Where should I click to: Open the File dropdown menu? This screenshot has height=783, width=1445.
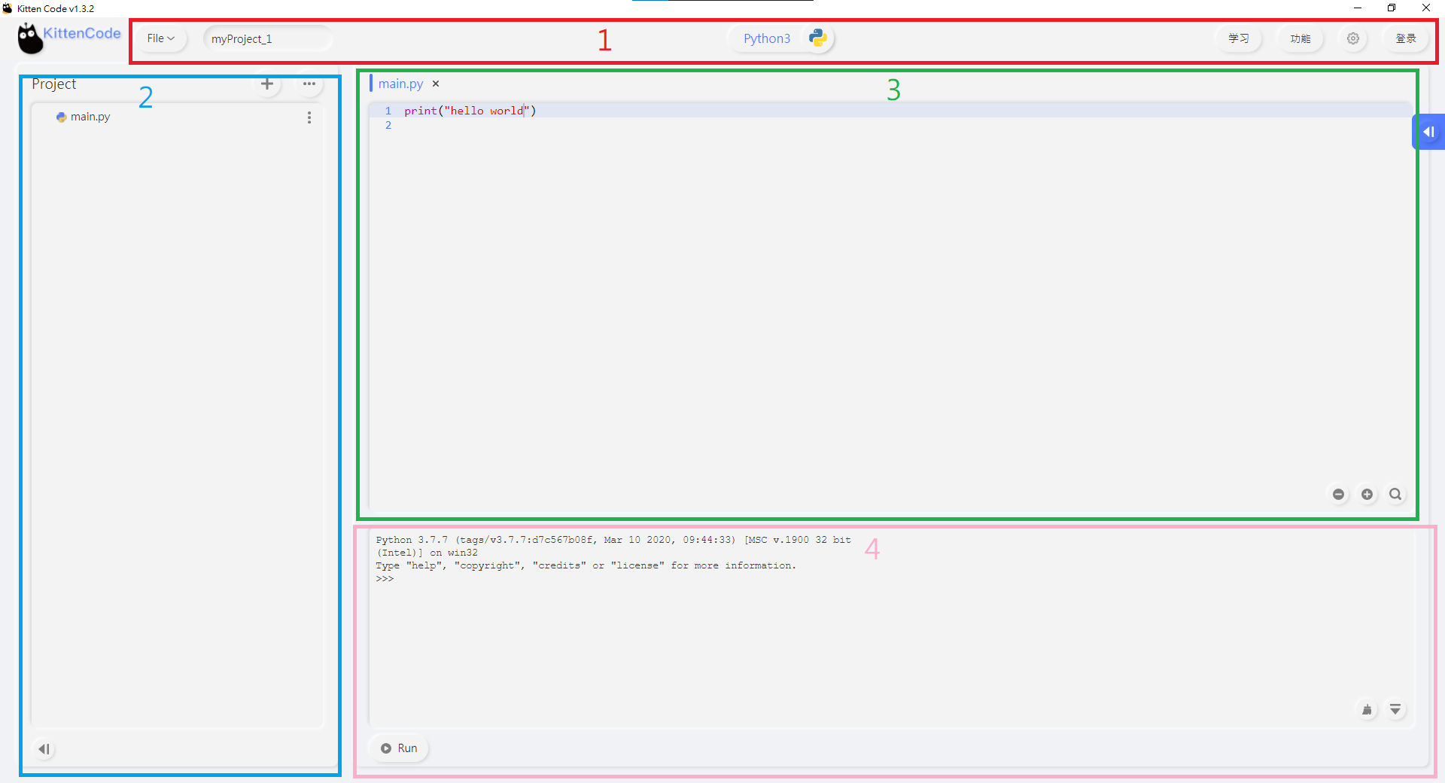161,38
